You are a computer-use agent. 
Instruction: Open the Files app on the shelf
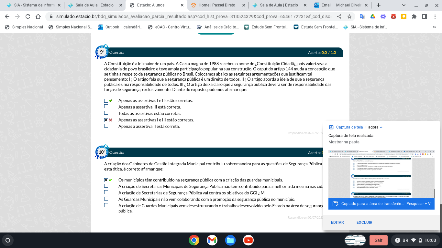(230, 240)
